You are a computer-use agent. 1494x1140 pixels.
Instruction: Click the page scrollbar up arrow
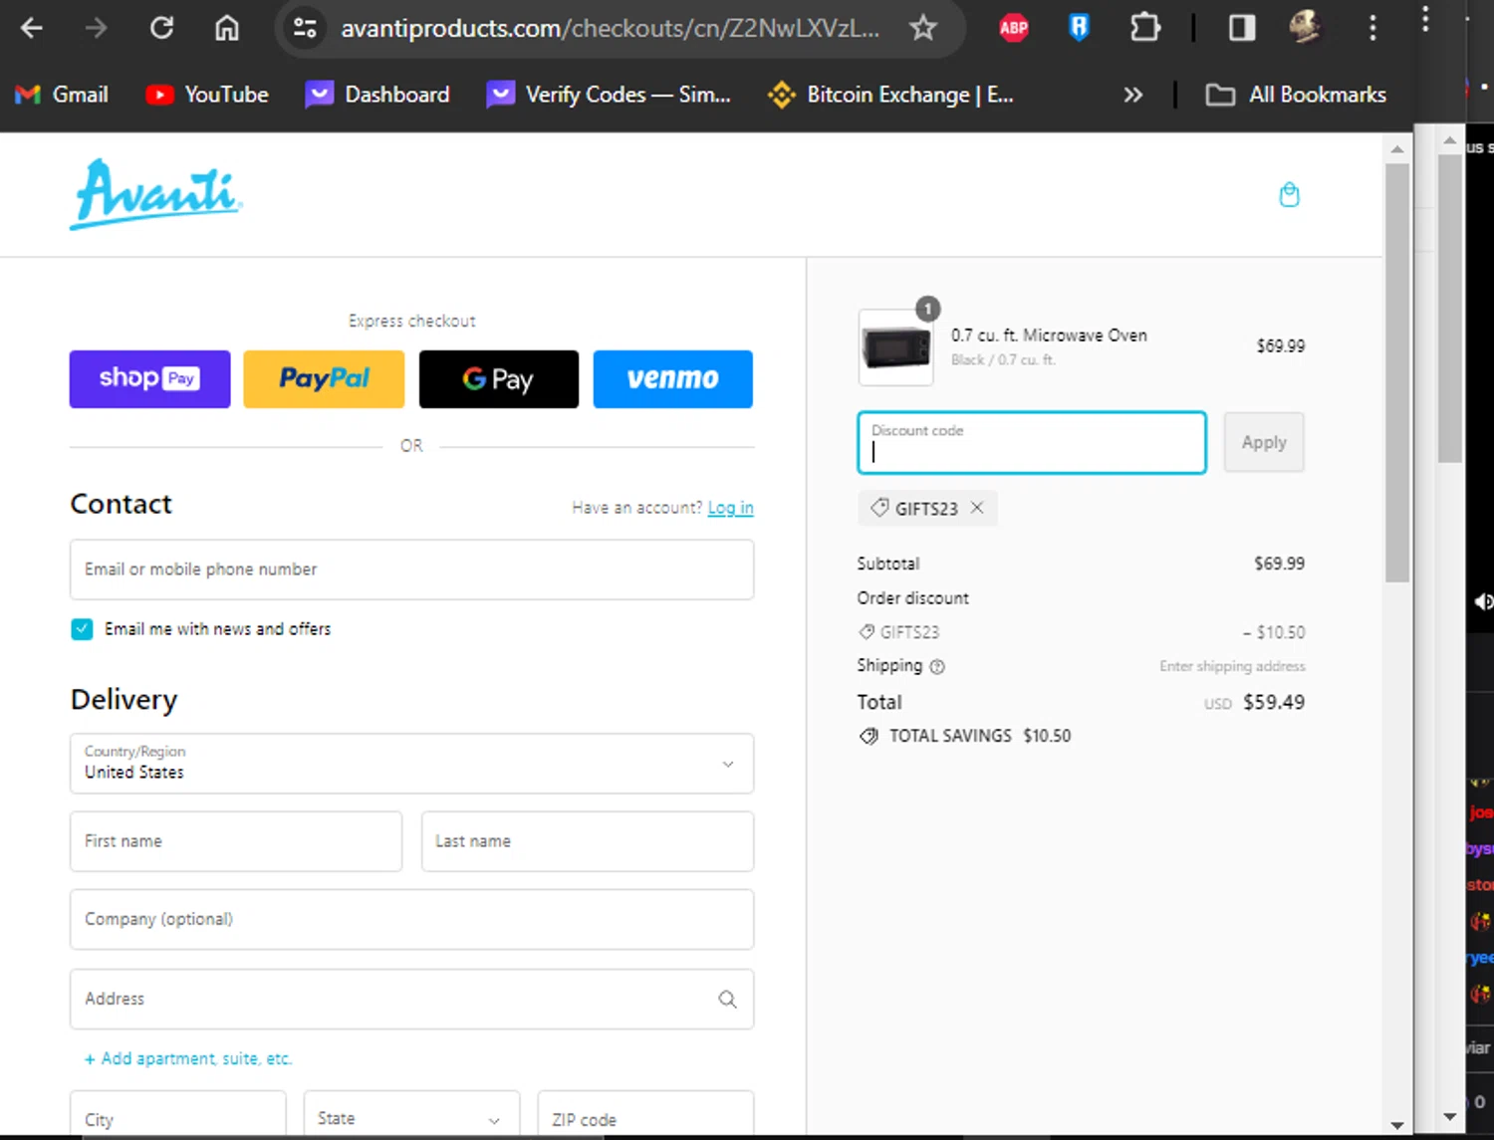click(x=1397, y=149)
